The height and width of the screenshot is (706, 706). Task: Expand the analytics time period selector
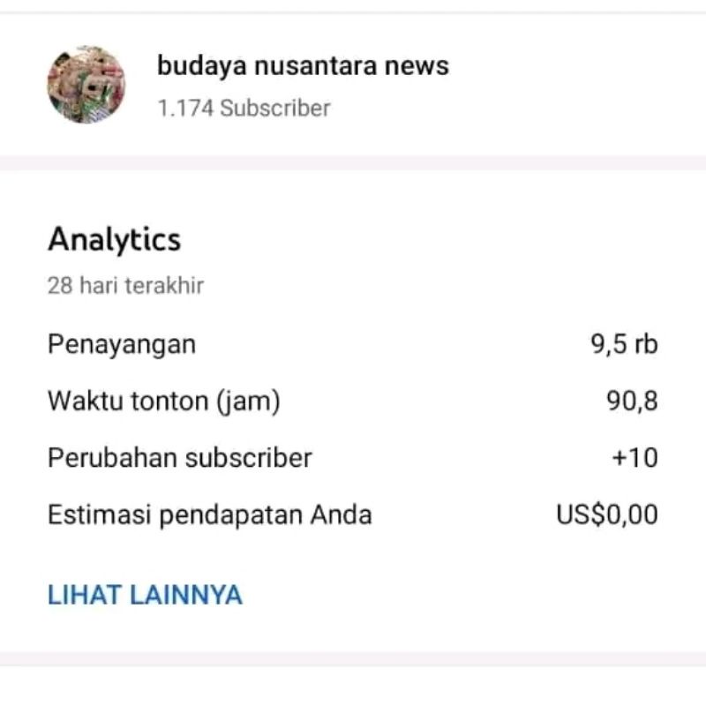click(x=125, y=285)
